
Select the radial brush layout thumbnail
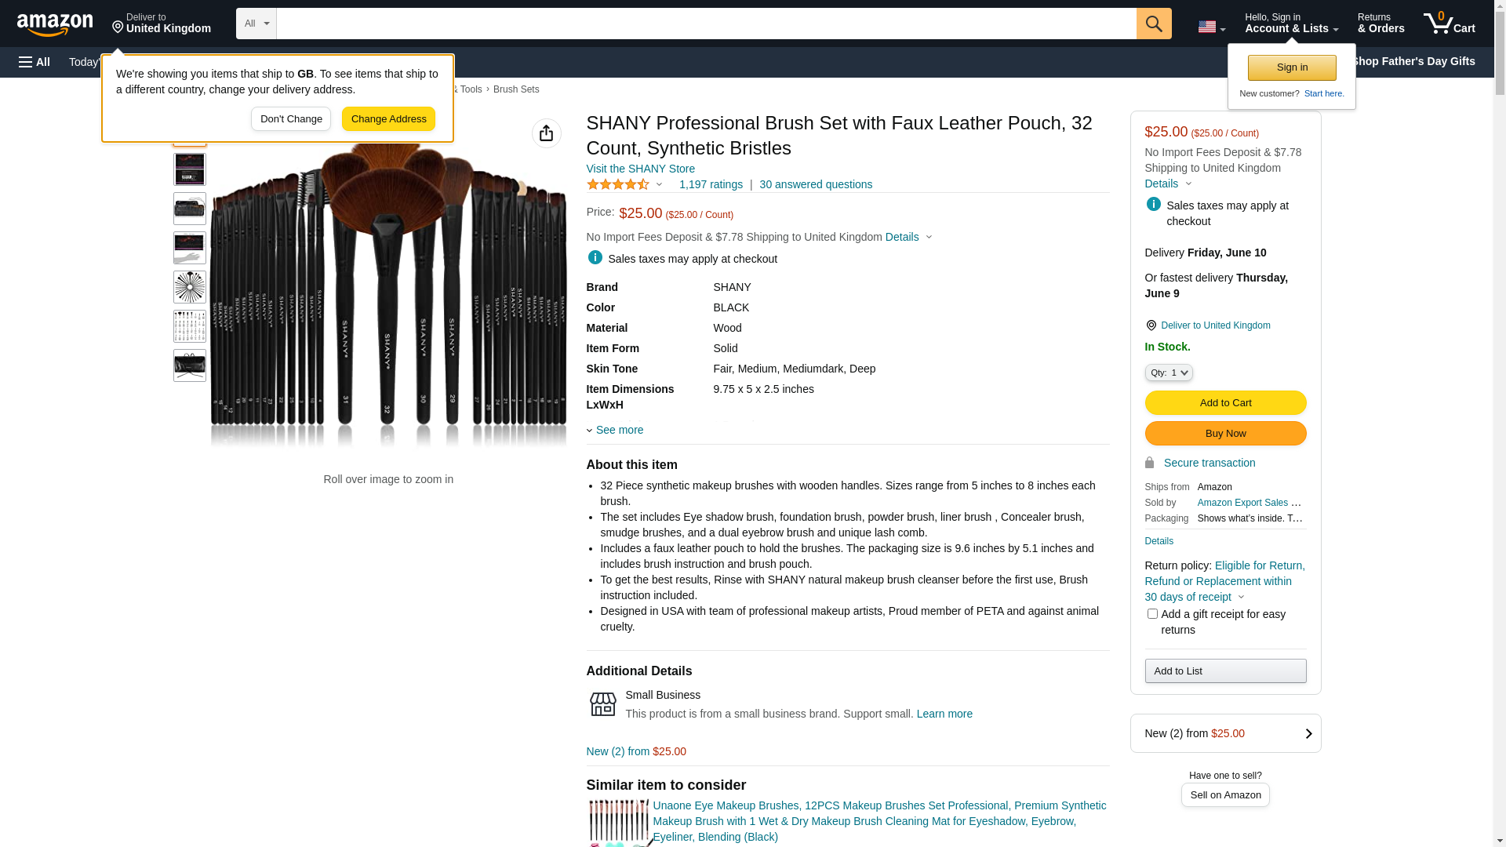pyautogui.click(x=190, y=287)
